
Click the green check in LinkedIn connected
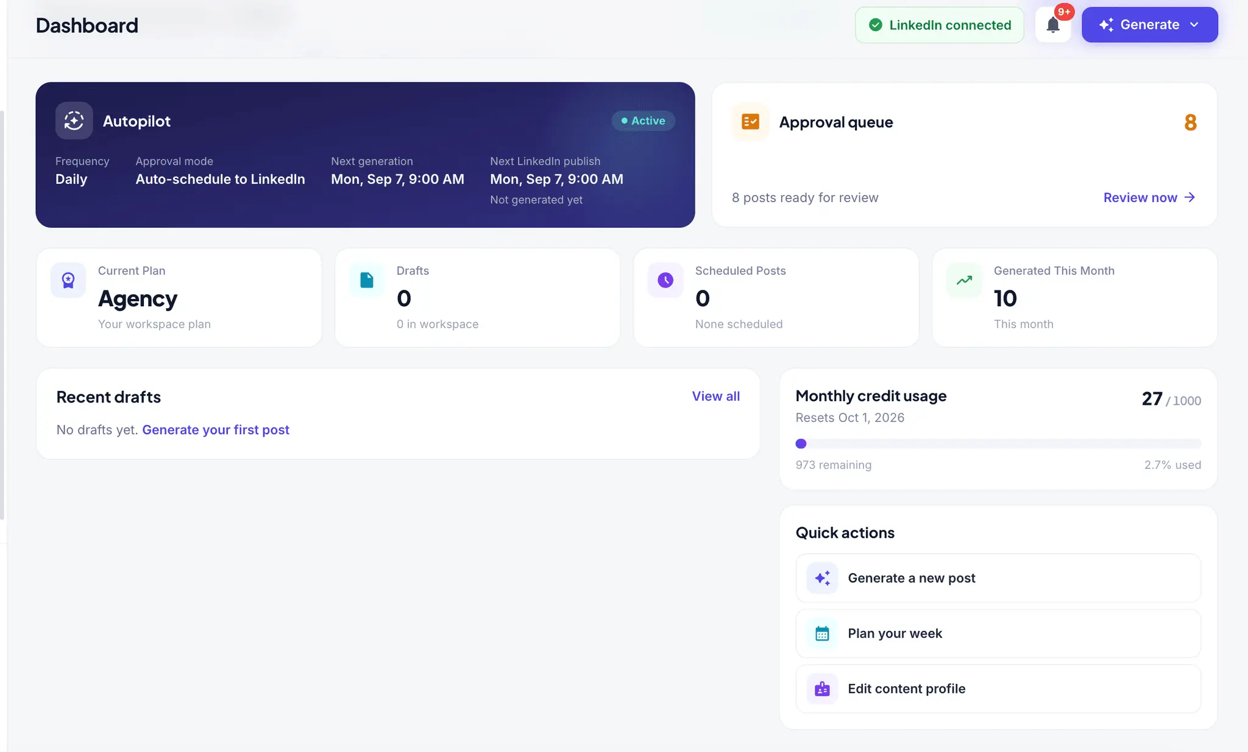(876, 25)
